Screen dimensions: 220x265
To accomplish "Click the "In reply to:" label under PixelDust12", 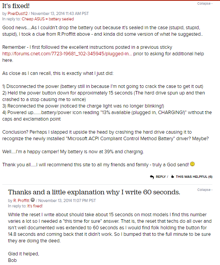I will [12, 19].
